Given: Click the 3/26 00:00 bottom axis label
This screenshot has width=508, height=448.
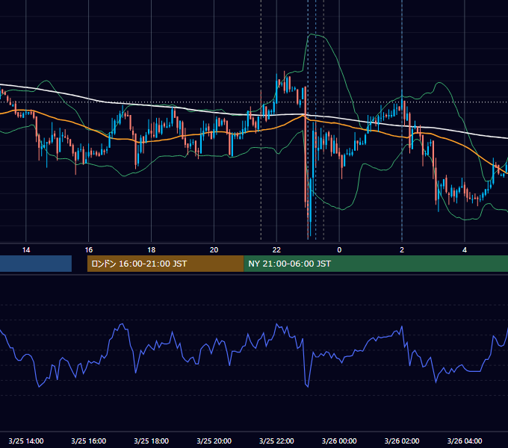Looking at the screenshot, I should pos(339,441).
